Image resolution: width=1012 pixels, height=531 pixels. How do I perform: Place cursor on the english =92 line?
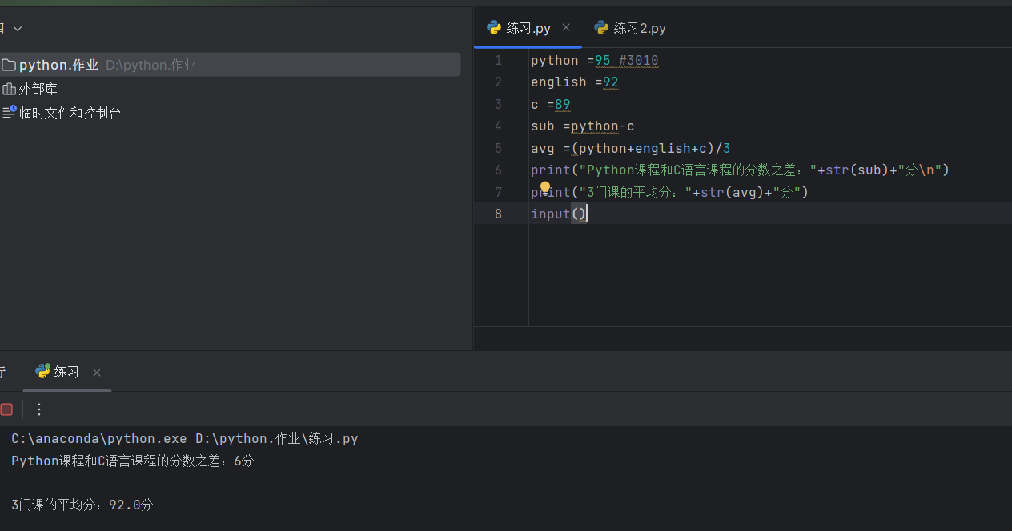574,82
